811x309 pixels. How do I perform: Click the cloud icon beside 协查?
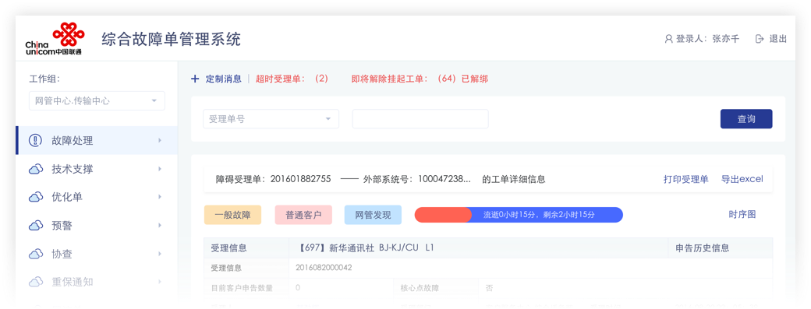pos(36,254)
